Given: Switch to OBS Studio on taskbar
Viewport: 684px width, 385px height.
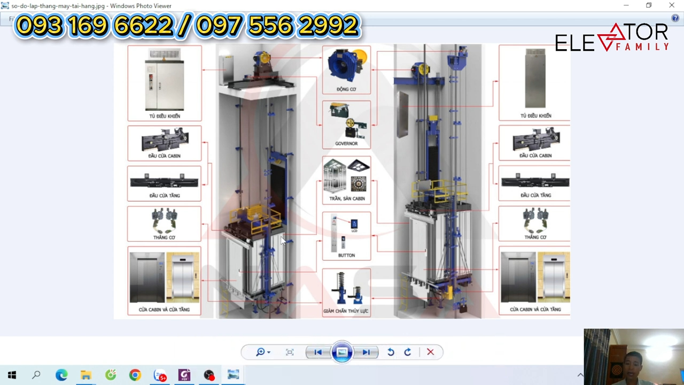Looking at the screenshot, I should click(209, 375).
